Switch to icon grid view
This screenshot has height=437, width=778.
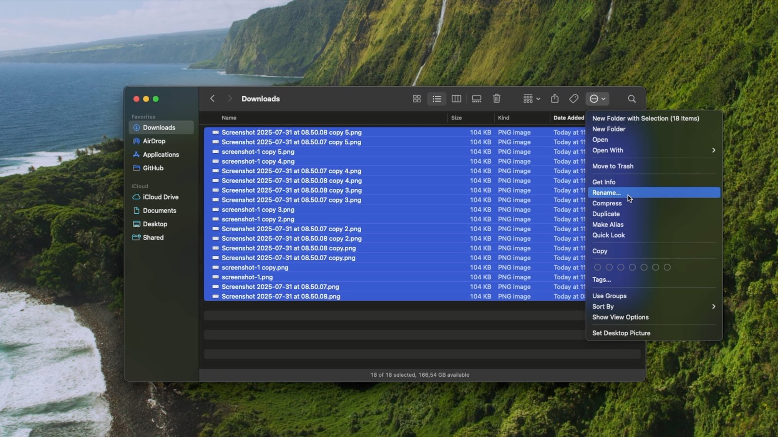(417, 99)
